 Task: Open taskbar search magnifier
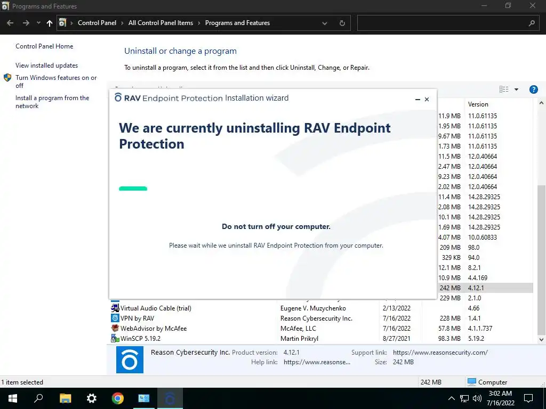[38, 398]
